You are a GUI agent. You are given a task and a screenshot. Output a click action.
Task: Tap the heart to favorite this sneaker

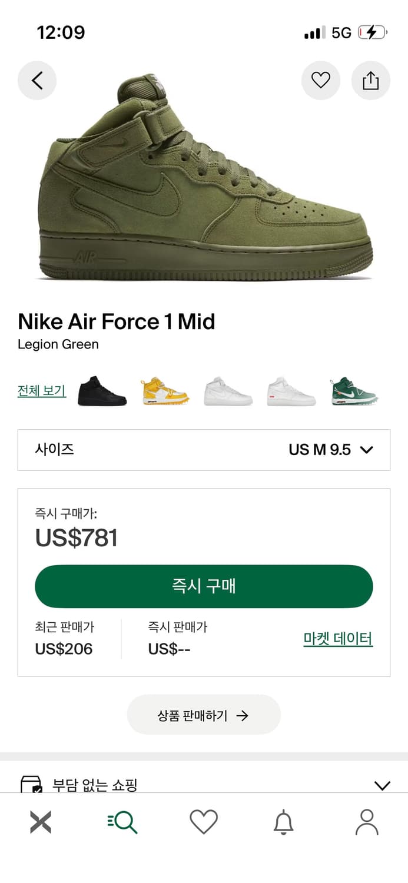320,80
